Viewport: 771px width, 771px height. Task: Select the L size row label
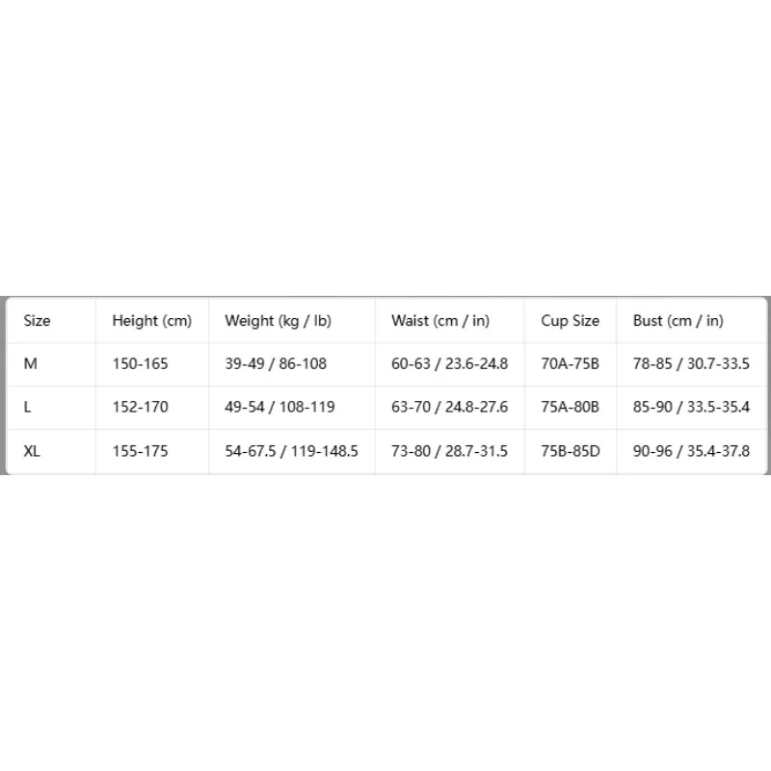[28, 407]
